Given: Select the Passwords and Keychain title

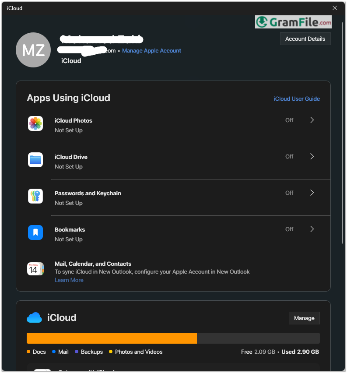Looking at the screenshot, I should pyautogui.click(x=88, y=193).
